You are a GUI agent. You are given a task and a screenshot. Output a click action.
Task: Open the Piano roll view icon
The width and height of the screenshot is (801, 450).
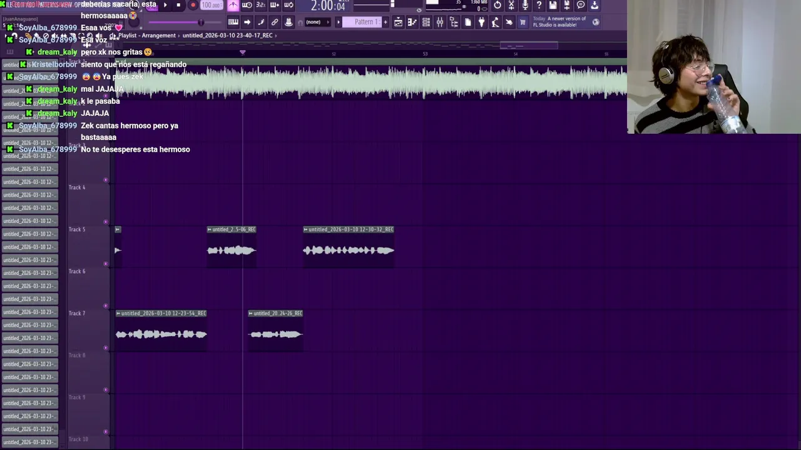point(412,22)
